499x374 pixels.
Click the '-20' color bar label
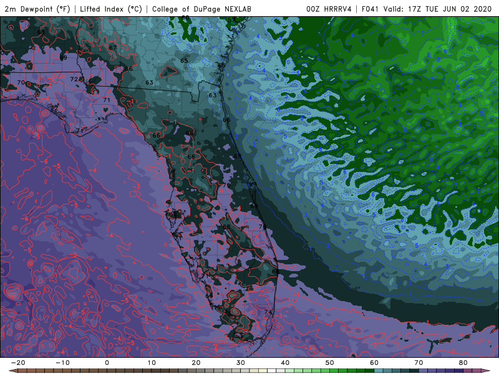18,363
